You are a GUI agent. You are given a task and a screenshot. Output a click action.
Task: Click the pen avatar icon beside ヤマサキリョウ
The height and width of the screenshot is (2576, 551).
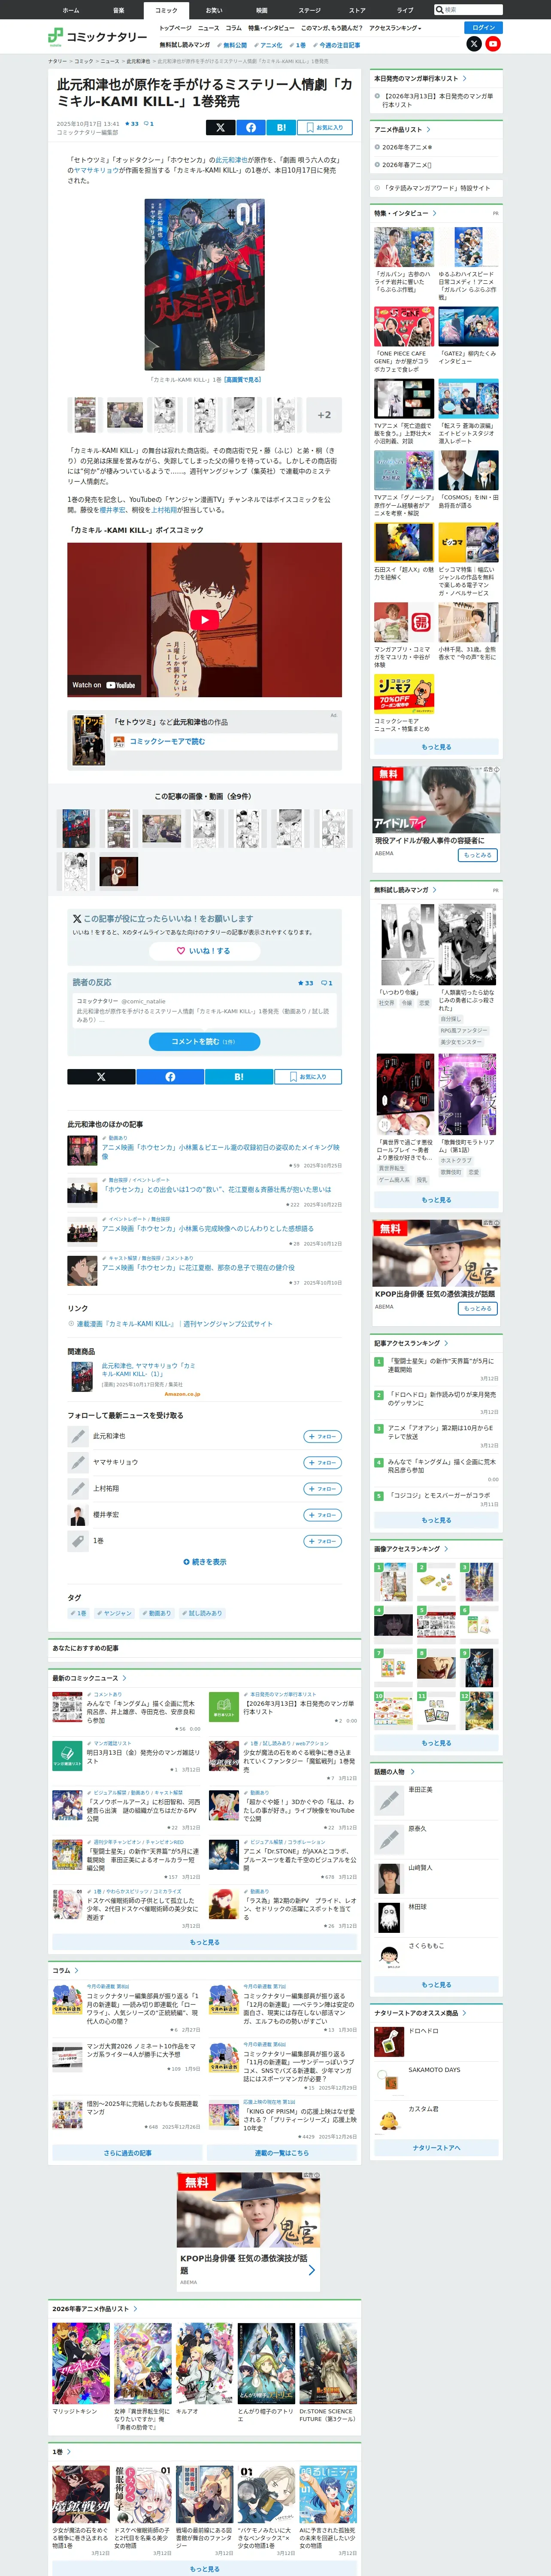pos(78,1463)
